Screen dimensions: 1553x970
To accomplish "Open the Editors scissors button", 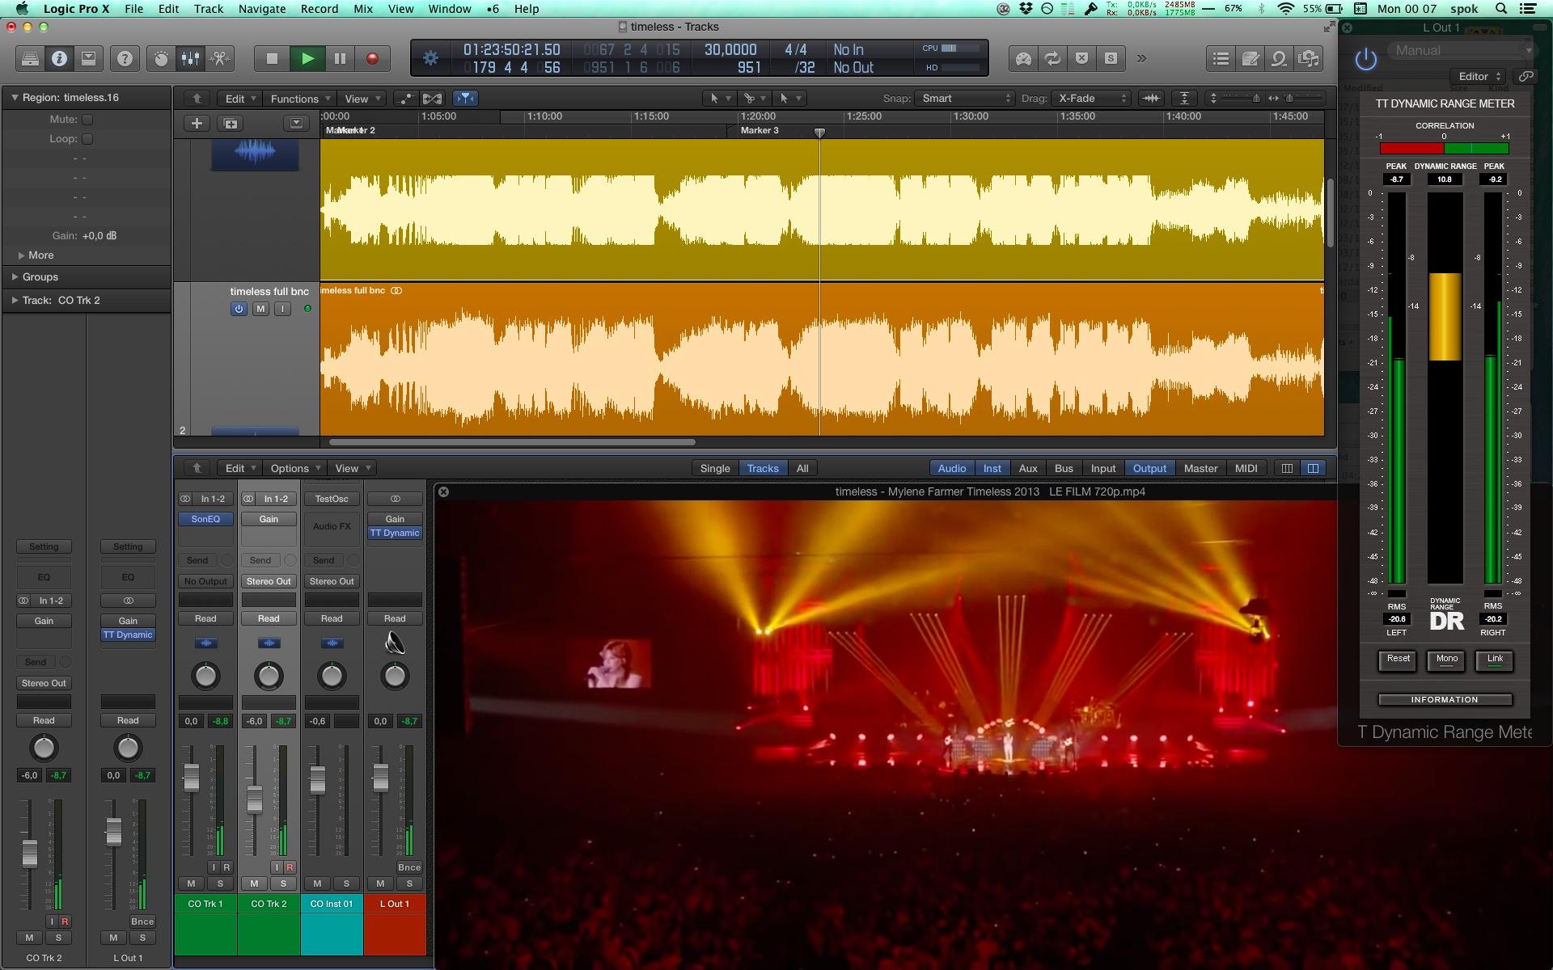I will (219, 58).
